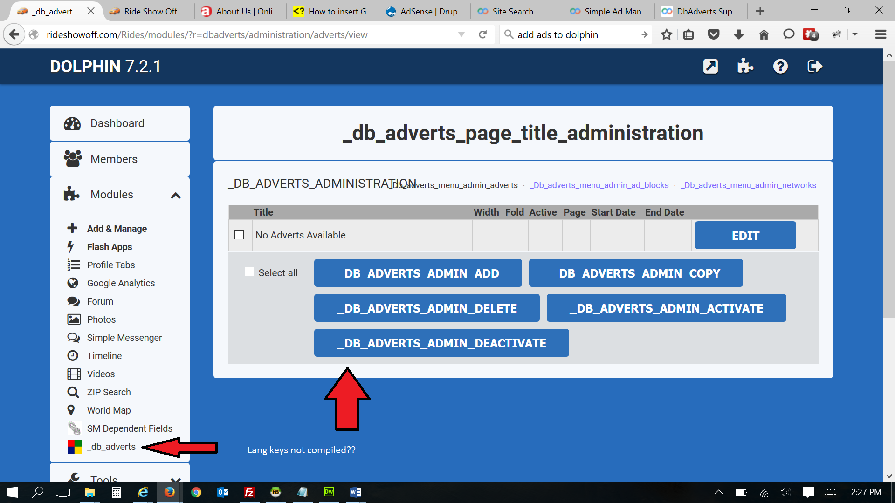Click the Firefox bookmark star icon

tap(667, 34)
